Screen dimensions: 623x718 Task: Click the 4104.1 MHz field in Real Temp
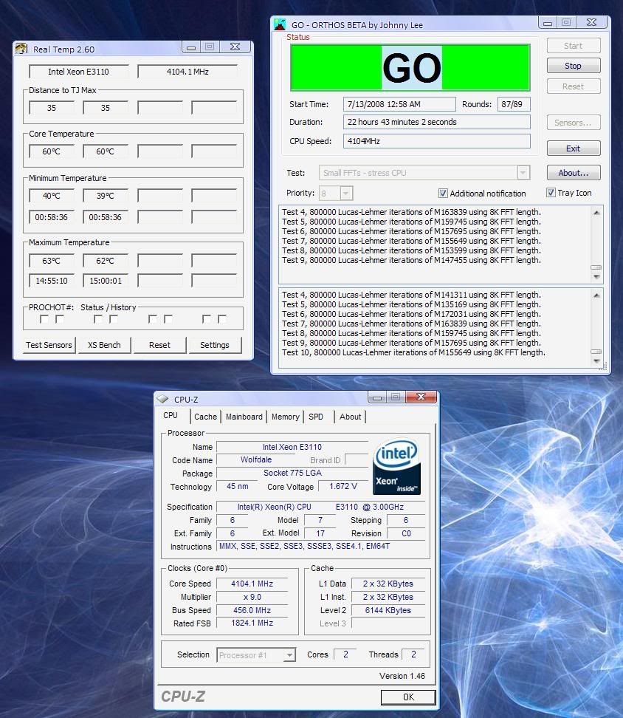coord(187,72)
